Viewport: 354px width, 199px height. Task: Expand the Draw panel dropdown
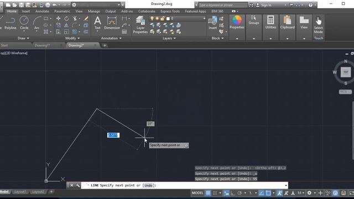coord(23,38)
